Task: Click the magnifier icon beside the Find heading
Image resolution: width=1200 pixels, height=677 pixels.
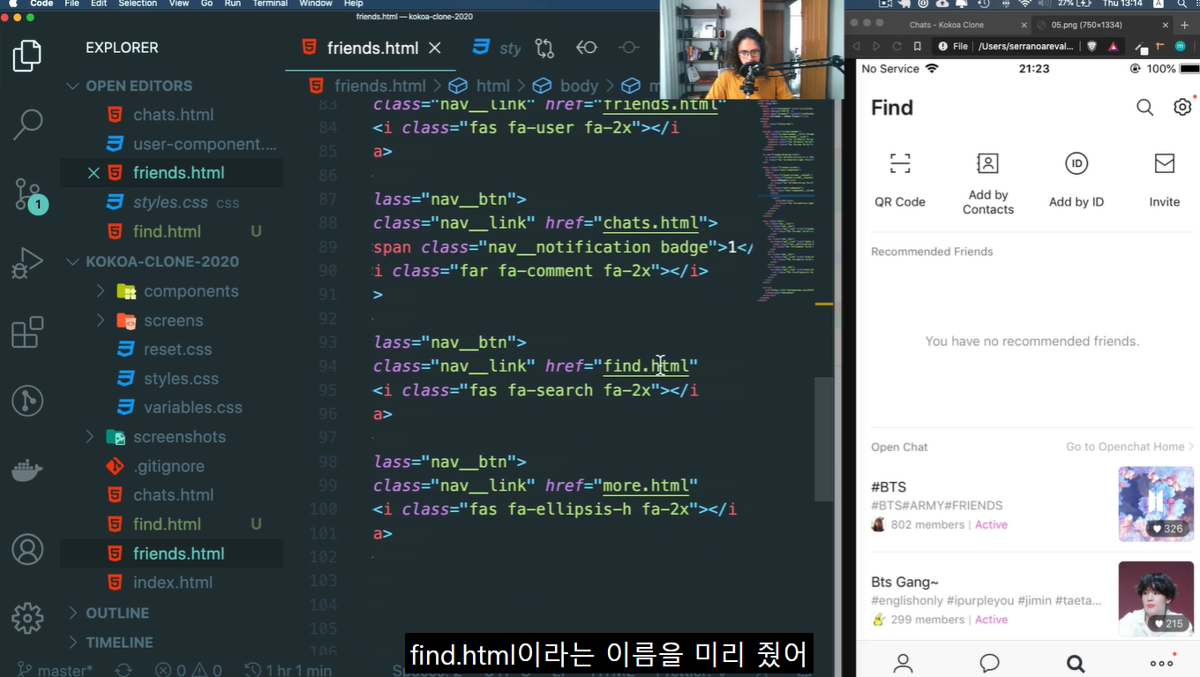Action: click(1144, 108)
